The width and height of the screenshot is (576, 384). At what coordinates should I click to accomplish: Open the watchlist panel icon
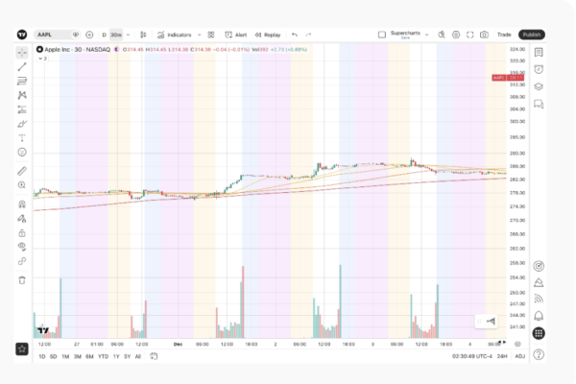539,53
